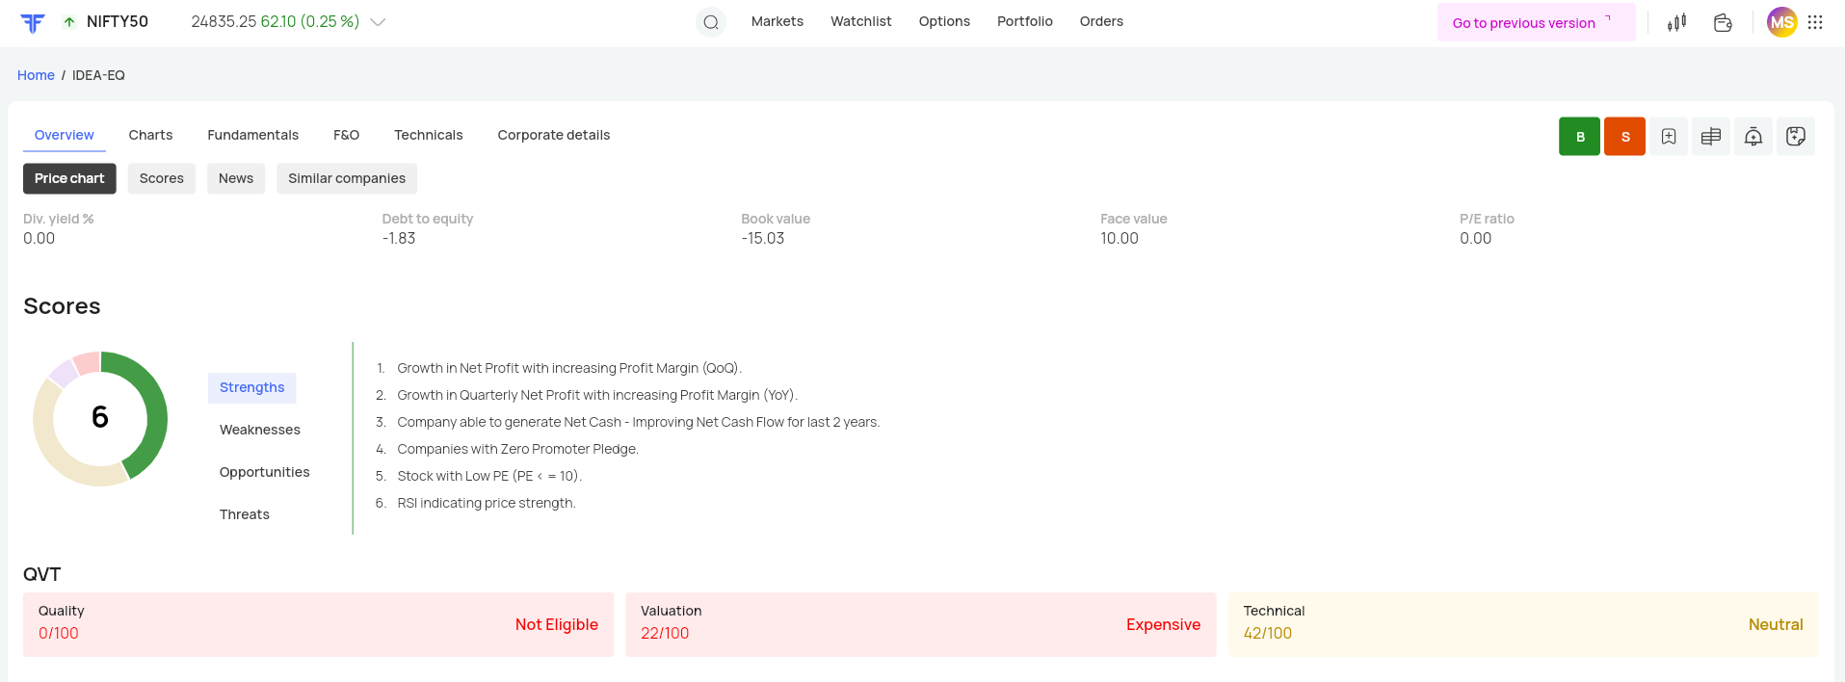Click the 'Companies with Zero Promoter Pledge' item

pos(518,449)
